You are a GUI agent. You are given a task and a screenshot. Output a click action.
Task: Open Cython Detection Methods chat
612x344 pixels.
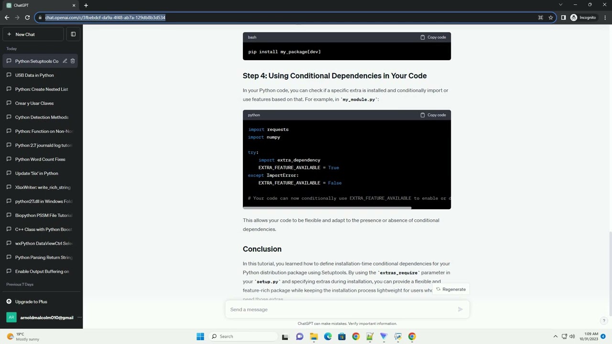(40, 117)
